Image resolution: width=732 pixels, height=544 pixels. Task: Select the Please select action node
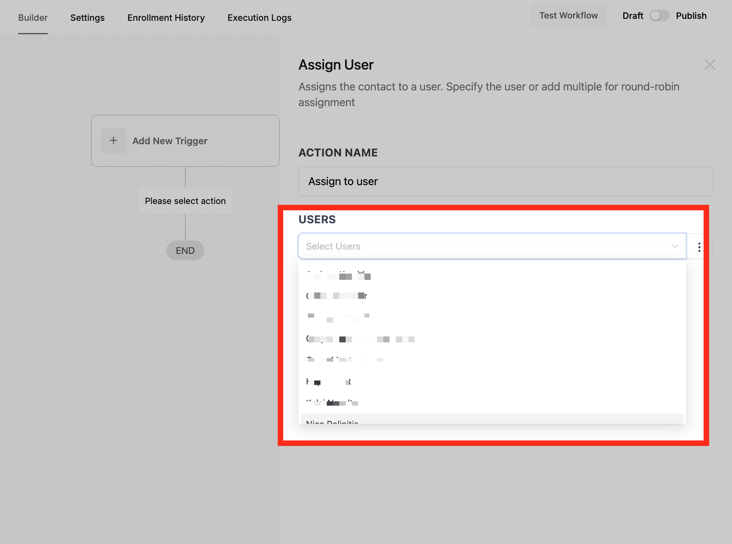tap(185, 201)
